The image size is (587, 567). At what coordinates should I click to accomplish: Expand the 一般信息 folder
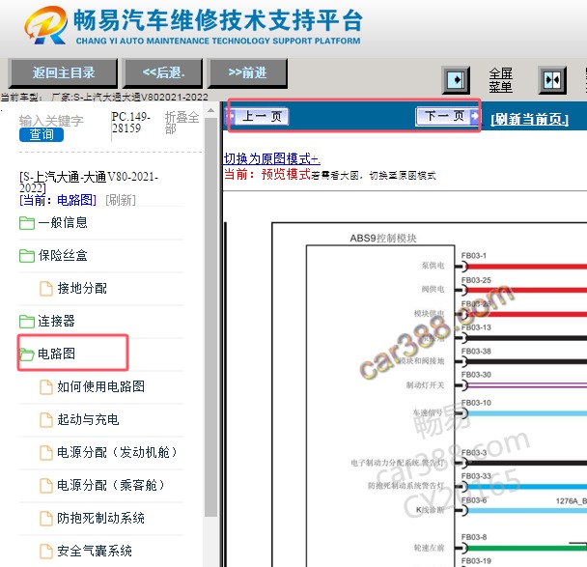63,223
